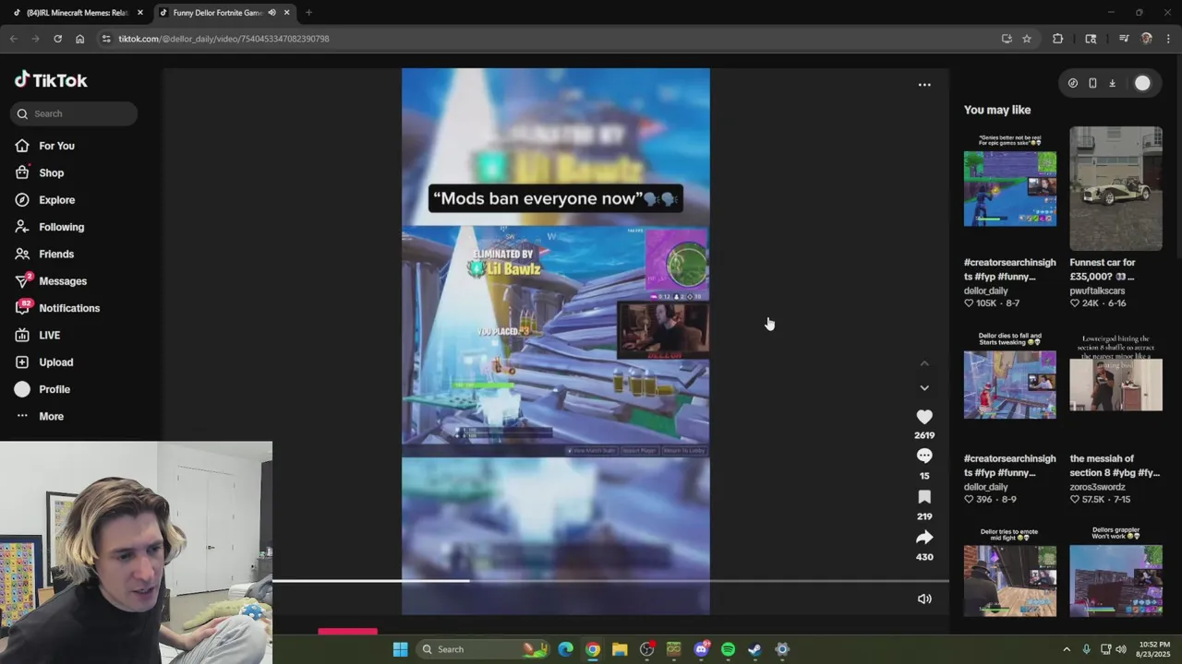
Task: Go to the previous video with the up arrow
Action: [x=924, y=363]
